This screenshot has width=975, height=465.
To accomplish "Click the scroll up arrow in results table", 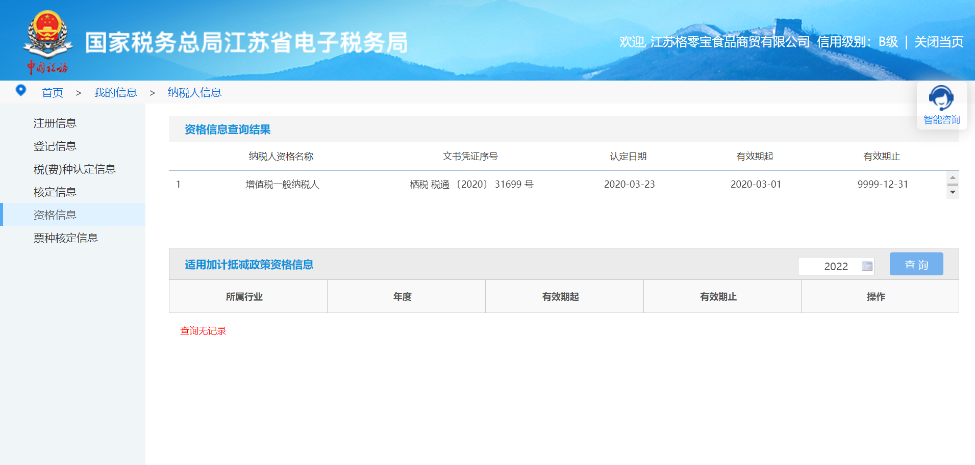I will pyautogui.click(x=953, y=177).
